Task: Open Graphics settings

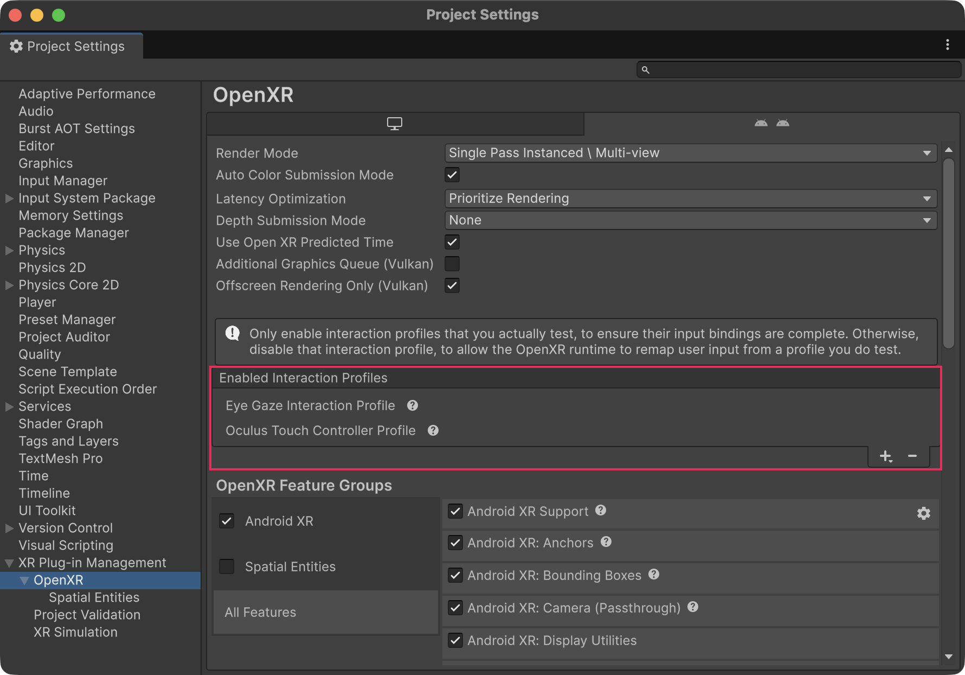Action: (x=46, y=163)
